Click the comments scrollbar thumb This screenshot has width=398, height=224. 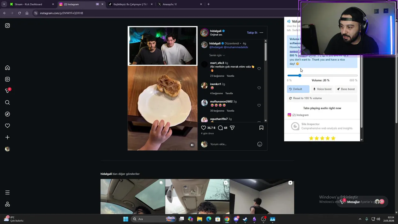pyautogui.click(x=266, y=51)
